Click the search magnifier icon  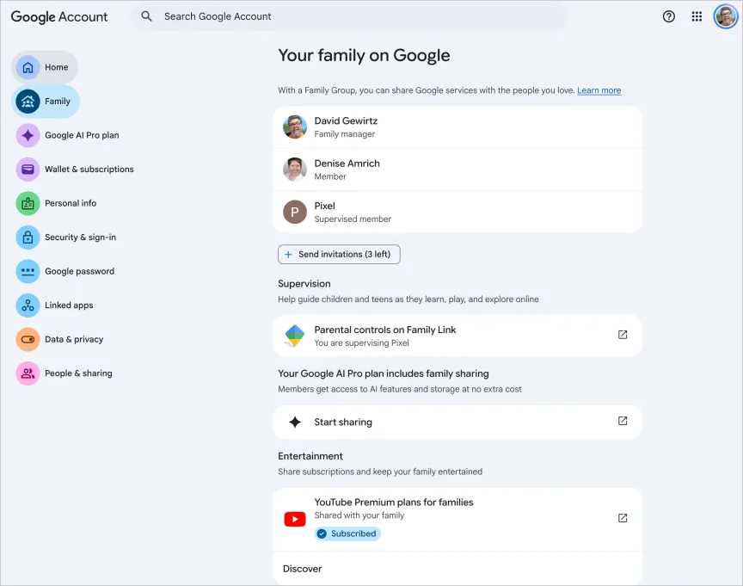[146, 16]
